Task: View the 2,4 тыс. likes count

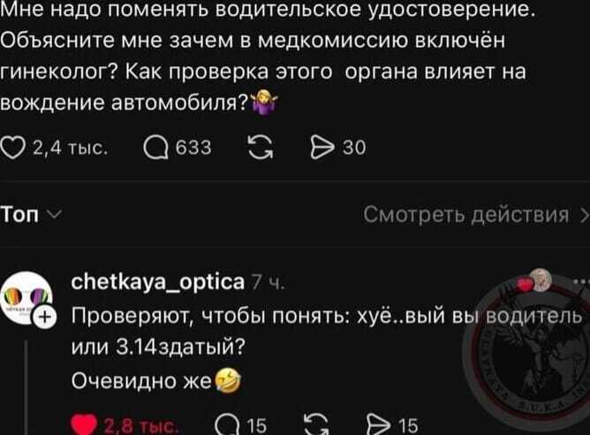Action: point(71,148)
